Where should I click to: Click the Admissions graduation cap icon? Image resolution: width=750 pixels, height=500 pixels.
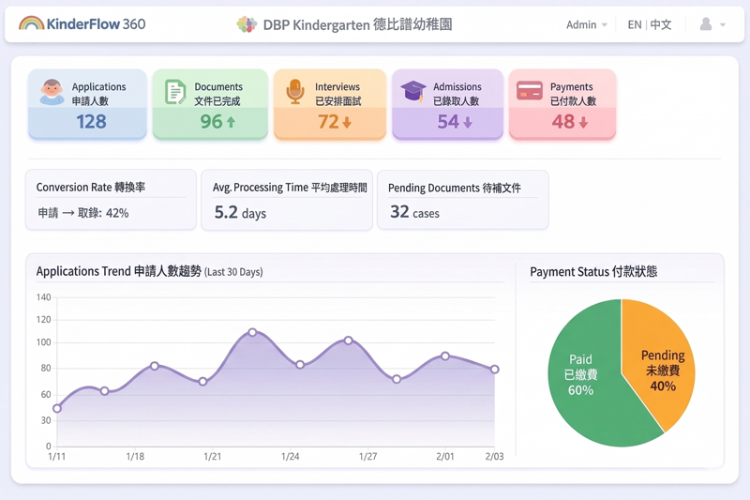[413, 91]
